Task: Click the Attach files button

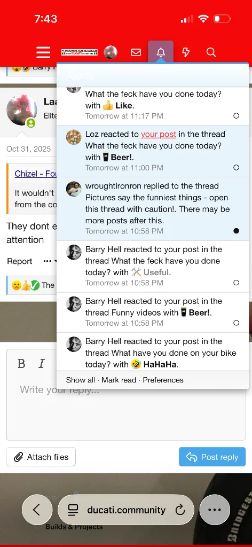Action: [x=41, y=457]
